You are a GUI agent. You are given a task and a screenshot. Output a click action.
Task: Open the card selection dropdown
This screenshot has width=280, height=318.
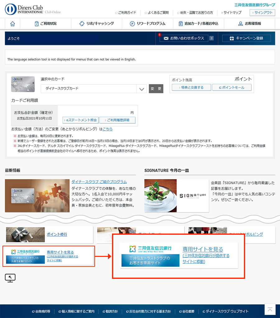pos(94,89)
